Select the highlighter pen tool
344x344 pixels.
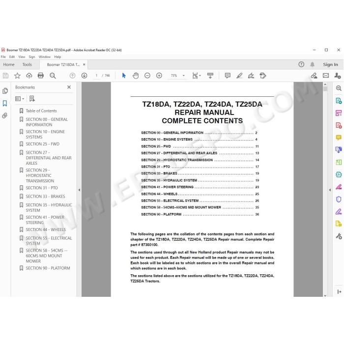(239, 76)
